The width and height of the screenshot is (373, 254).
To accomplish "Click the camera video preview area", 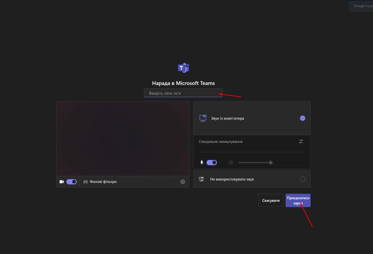I will click(122, 139).
